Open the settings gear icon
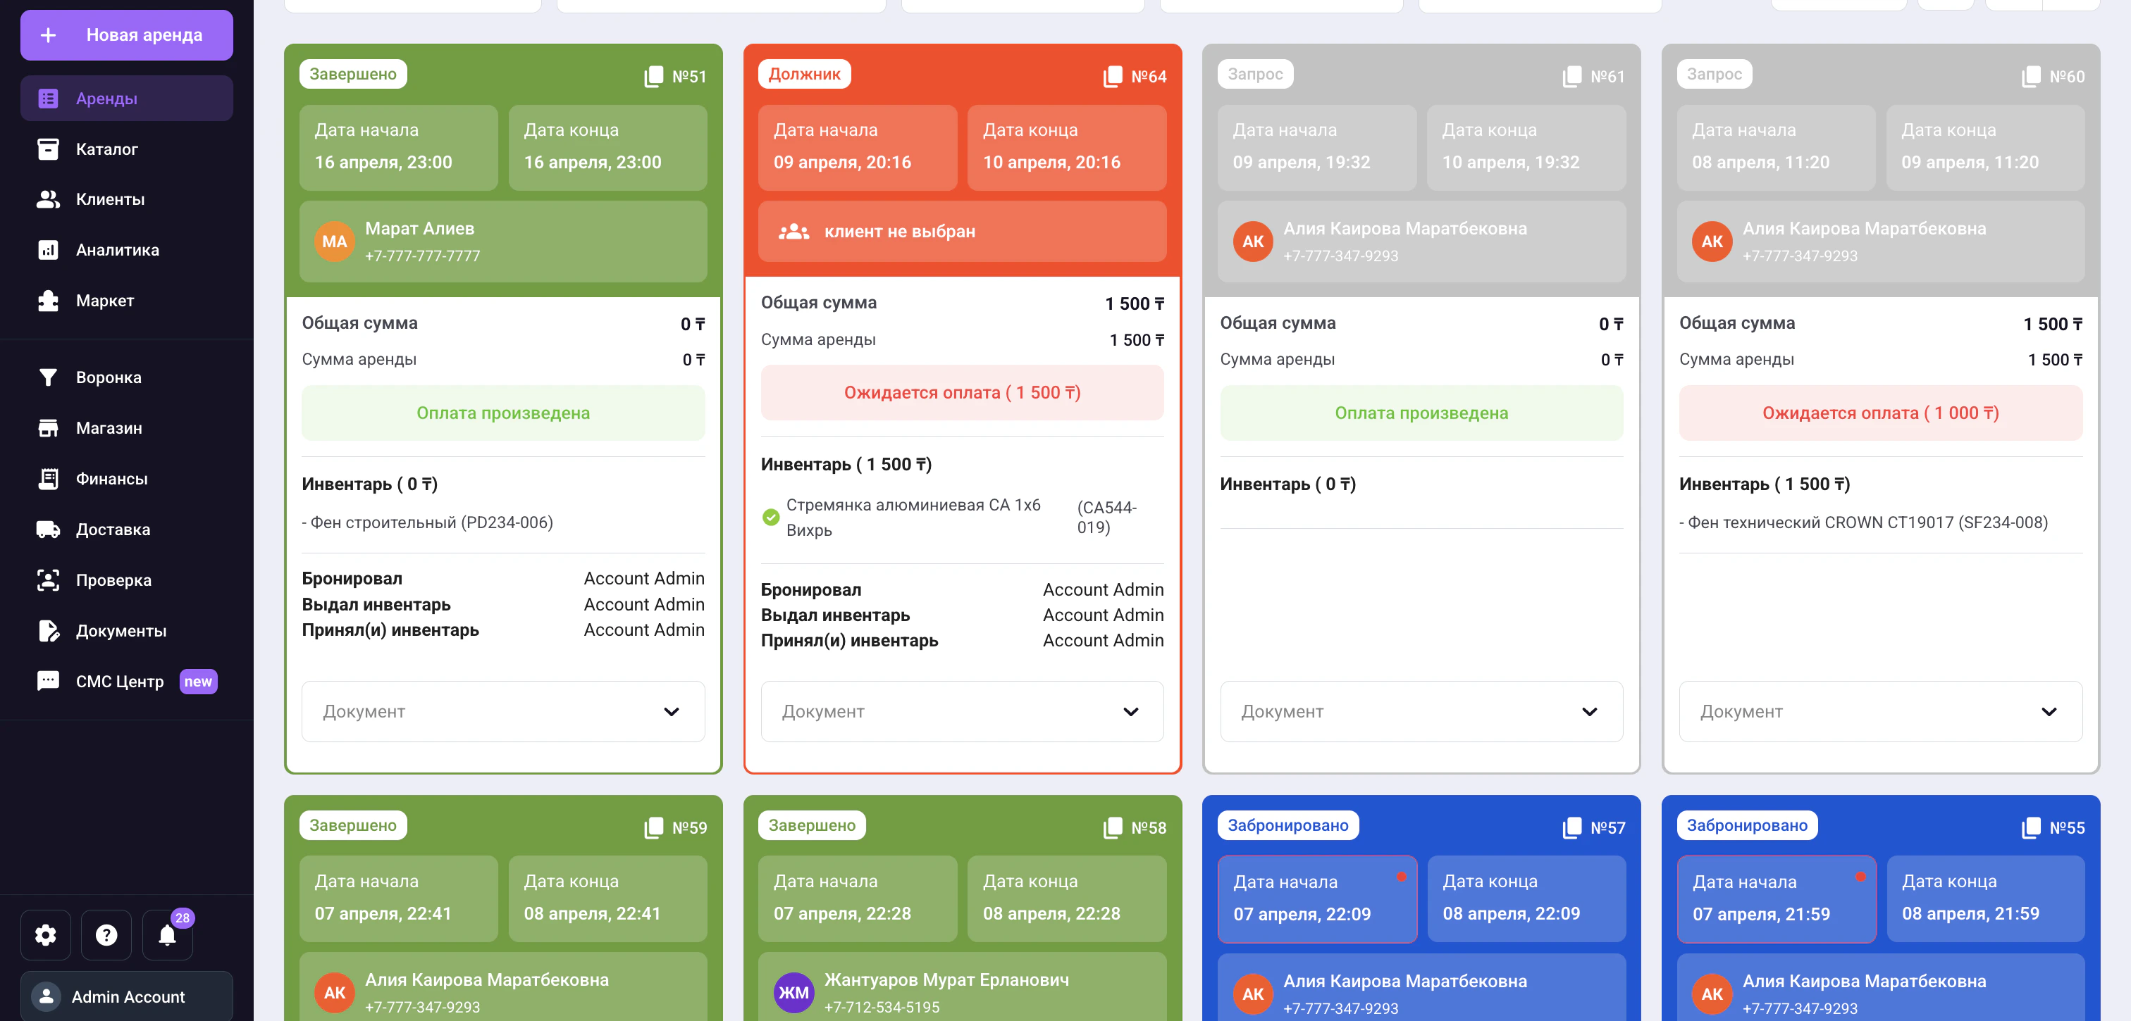Viewport: 2131px width, 1021px height. (x=46, y=935)
